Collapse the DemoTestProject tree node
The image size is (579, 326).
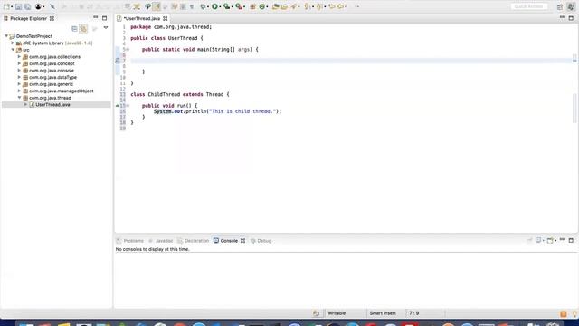tap(6, 36)
